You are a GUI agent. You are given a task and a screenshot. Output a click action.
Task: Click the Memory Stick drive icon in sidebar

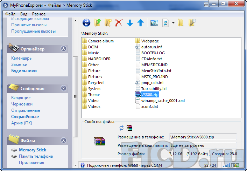pos(14,150)
